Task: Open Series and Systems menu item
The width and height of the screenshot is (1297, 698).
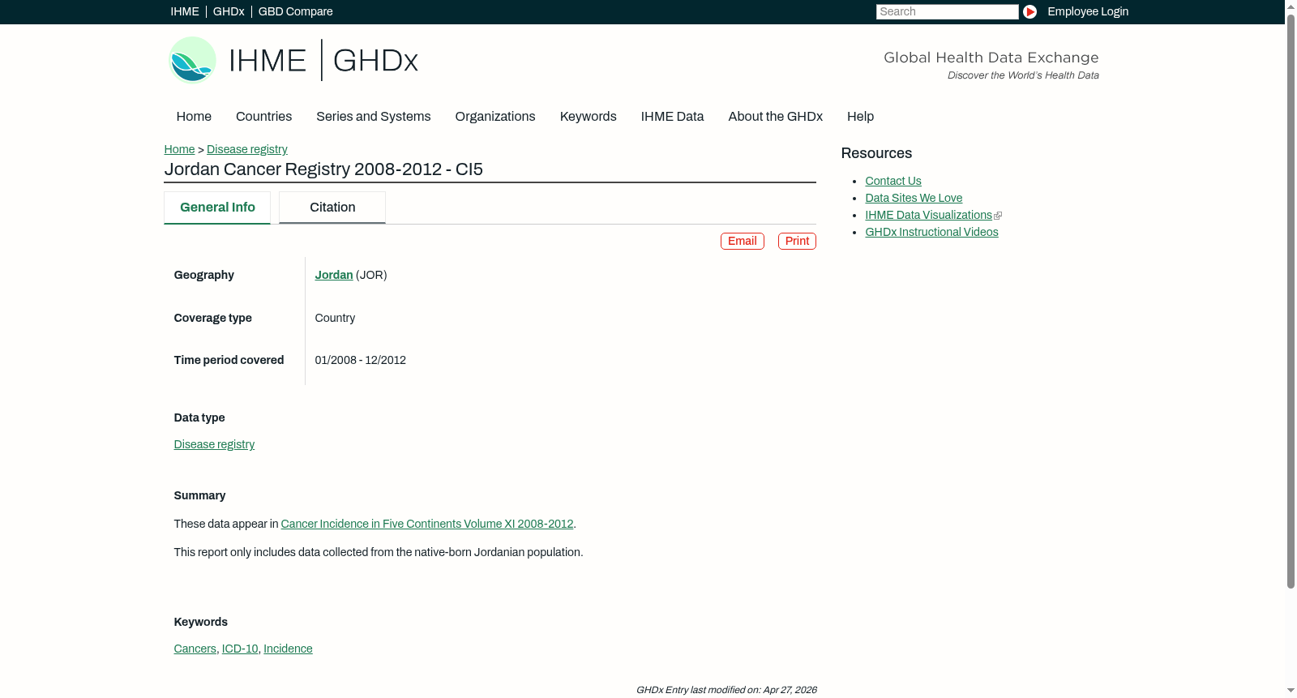Action: (373, 117)
